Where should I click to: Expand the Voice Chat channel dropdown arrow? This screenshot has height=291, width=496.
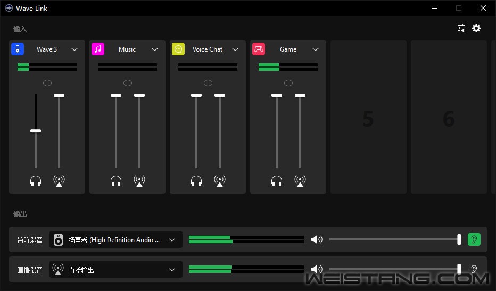pyautogui.click(x=235, y=49)
